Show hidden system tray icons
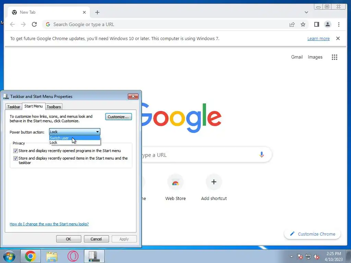Viewport: 351px width, 263px height. 291,256
